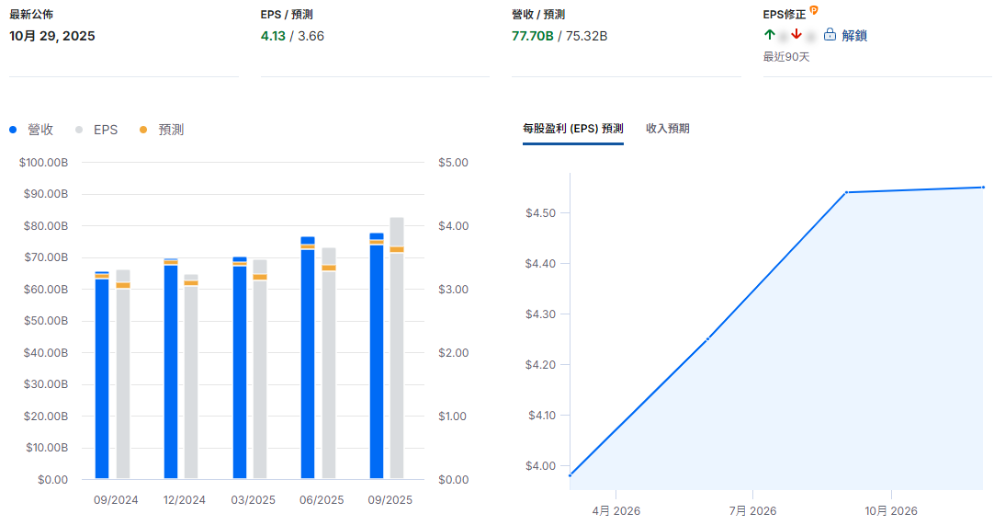Click the first data point on EPS forecast line
Viewport: 994px width, 525px height.
coord(570,475)
